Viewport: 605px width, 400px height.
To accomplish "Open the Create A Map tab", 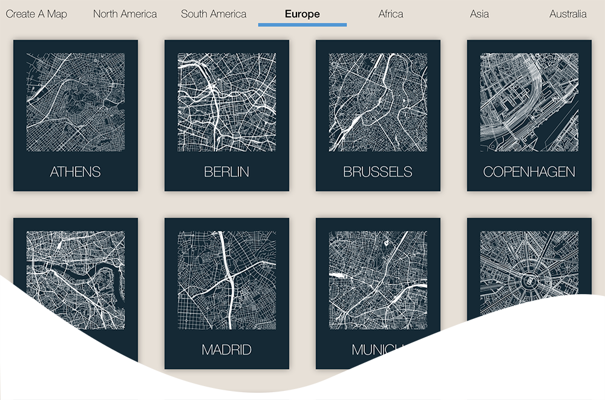I will pyautogui.click(x=36, y=14).
